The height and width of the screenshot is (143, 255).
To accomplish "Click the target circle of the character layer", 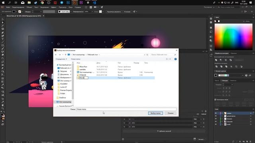I will [x=251, y=122].
